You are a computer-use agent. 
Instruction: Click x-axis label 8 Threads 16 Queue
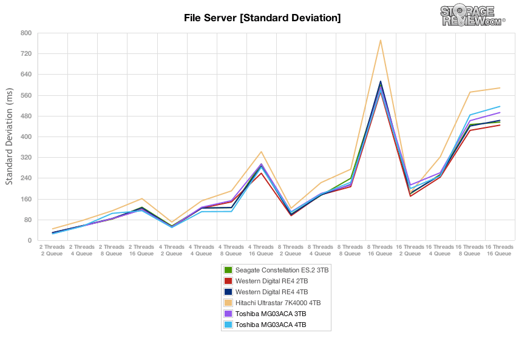[x=380, y=251]
